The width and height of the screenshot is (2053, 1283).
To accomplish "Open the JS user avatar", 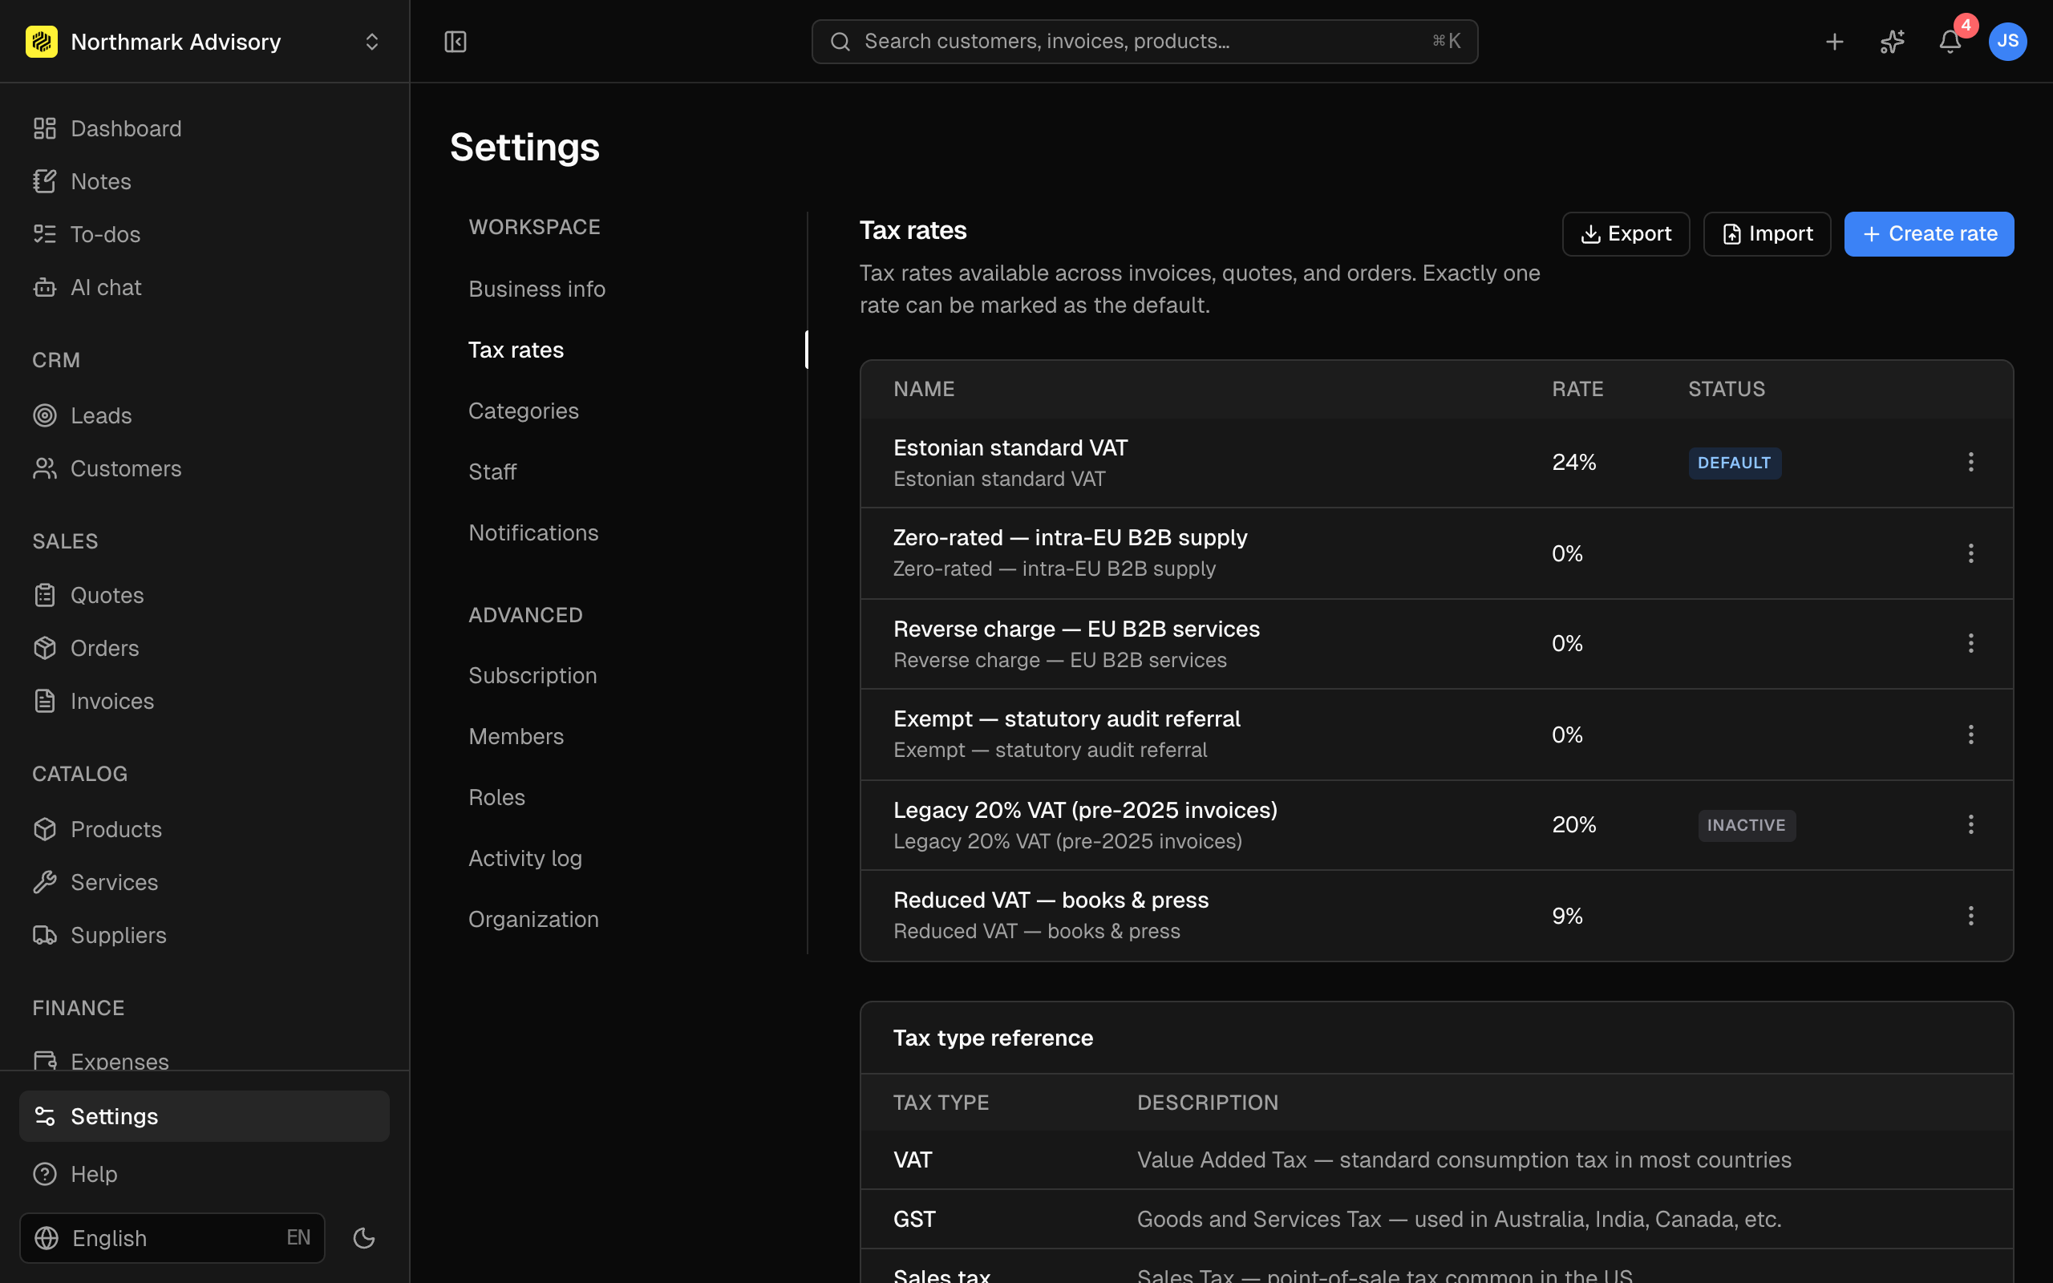I will pyautogui.click(x=2007, y=42).
